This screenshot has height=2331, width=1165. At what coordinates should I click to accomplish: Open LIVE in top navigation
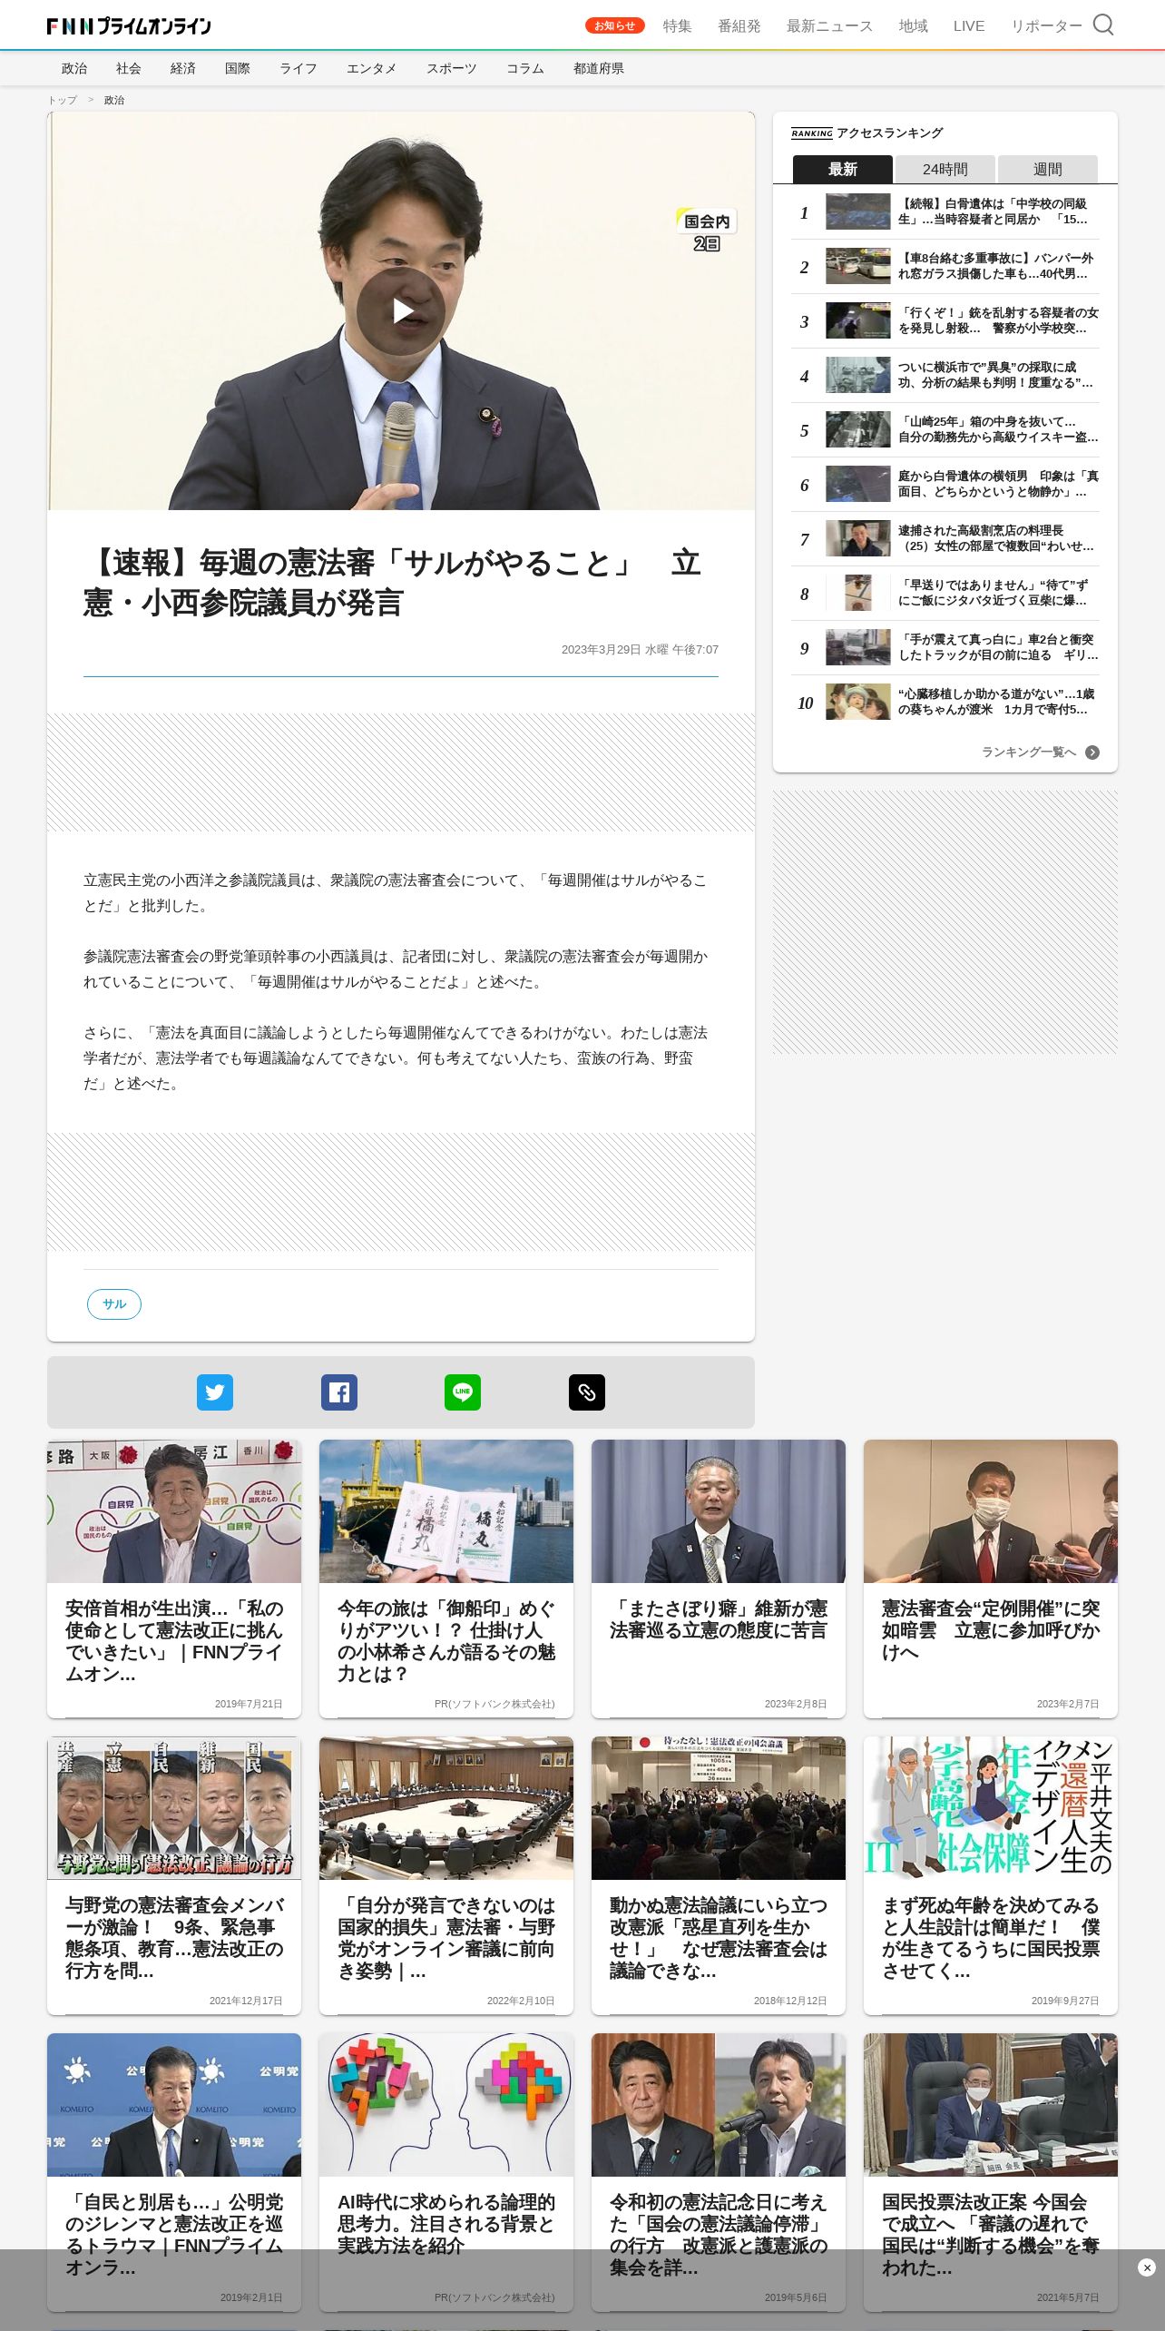click(968, 25)
